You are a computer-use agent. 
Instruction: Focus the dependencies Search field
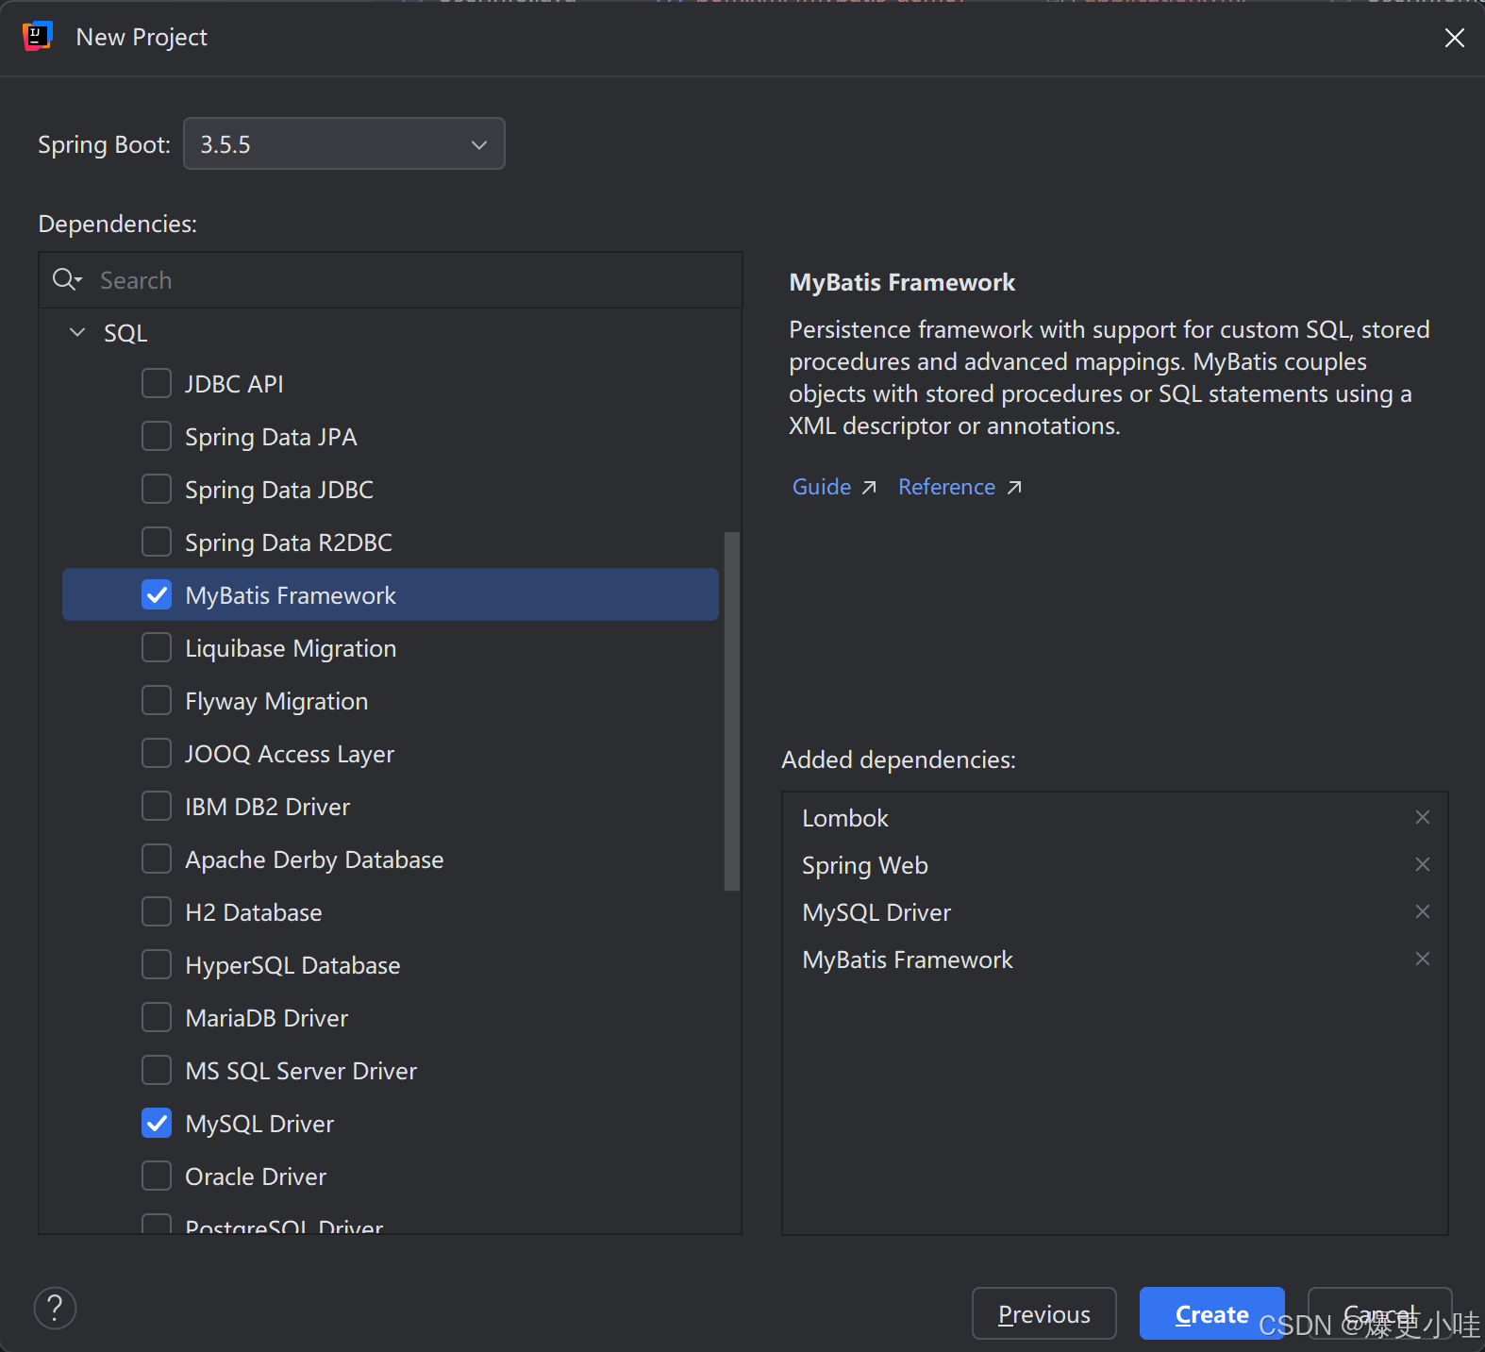[391, 280]
